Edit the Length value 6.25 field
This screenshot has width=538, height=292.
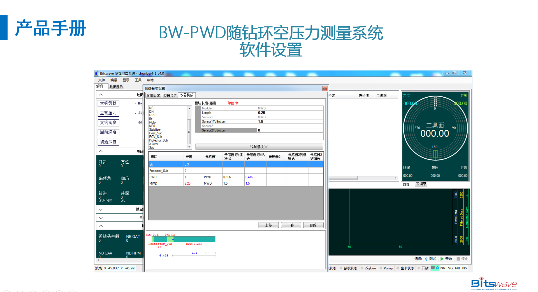click(290, 113)
